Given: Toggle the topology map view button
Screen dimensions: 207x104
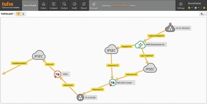Looking at the screenshot, I should pyautogui.click(x=18, y=14).
